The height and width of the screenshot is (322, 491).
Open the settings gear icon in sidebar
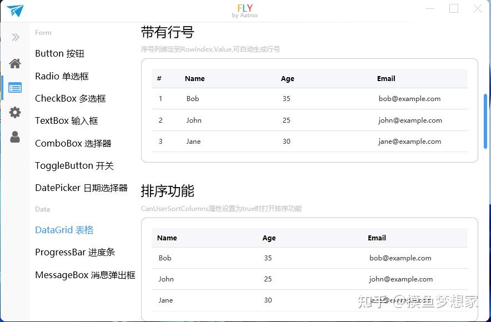(x=15, y=112)
